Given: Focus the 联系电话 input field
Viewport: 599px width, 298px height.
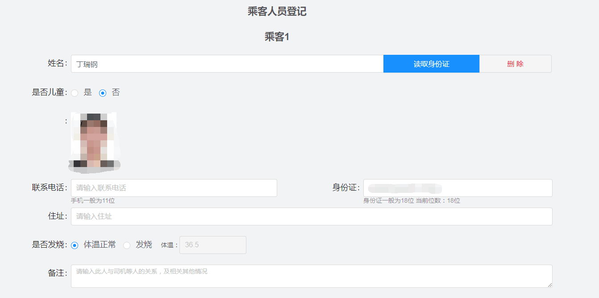Looking at the screenshot, I should 174,188.
